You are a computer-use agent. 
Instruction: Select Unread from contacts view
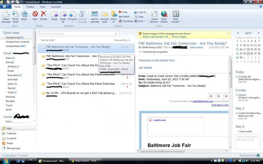pos(18,42)
